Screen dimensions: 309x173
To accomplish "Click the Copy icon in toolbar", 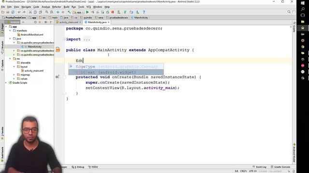I will click(35, 12).
